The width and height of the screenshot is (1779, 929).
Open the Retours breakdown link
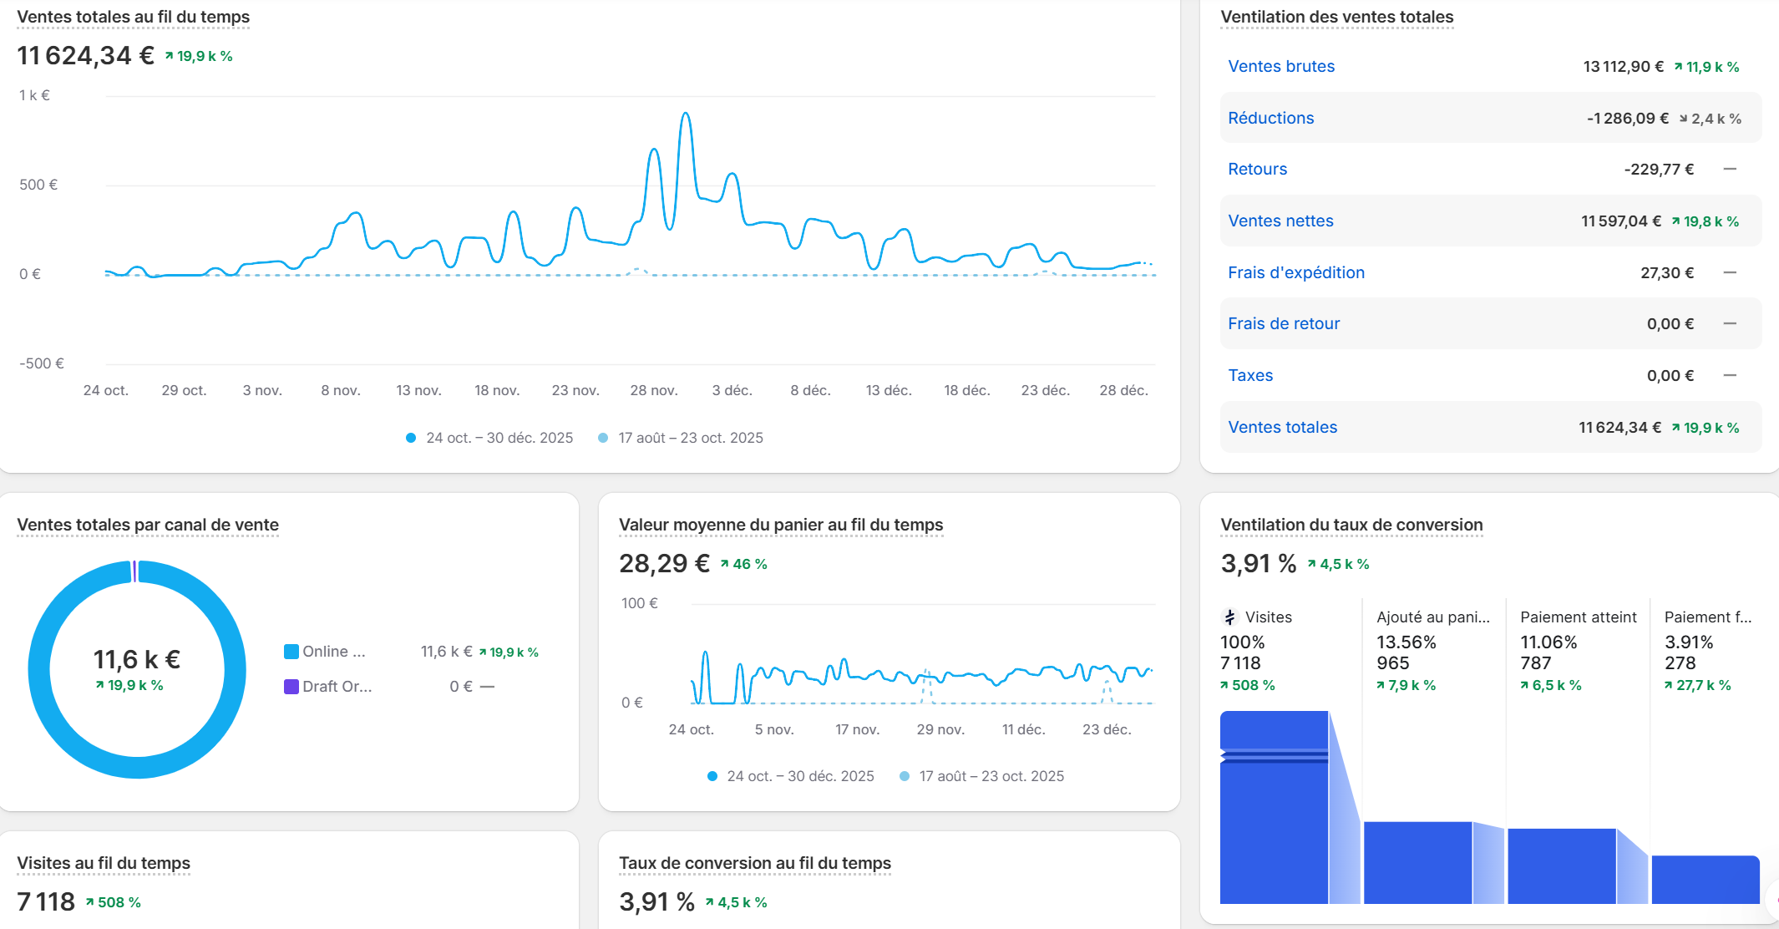pos(1257,169)
